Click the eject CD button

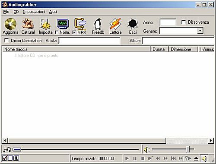196,158
